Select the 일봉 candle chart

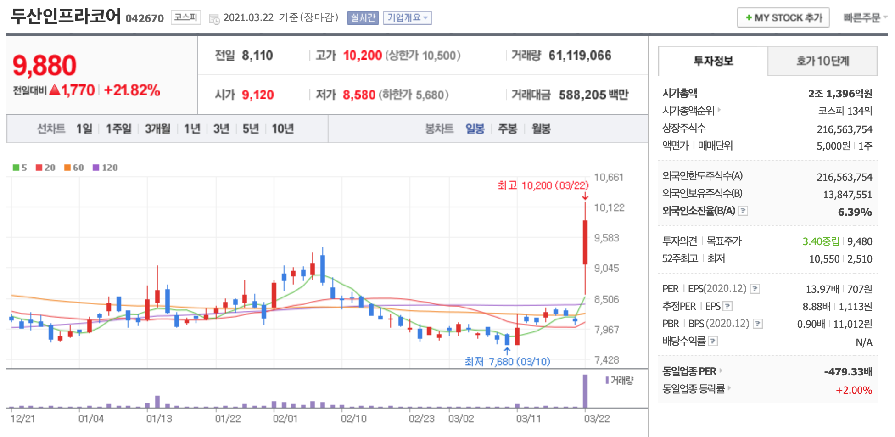click(x=475, y=129)
